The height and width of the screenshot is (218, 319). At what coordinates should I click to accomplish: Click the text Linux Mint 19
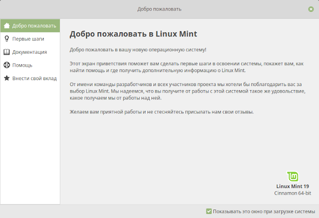coord(293,186)
